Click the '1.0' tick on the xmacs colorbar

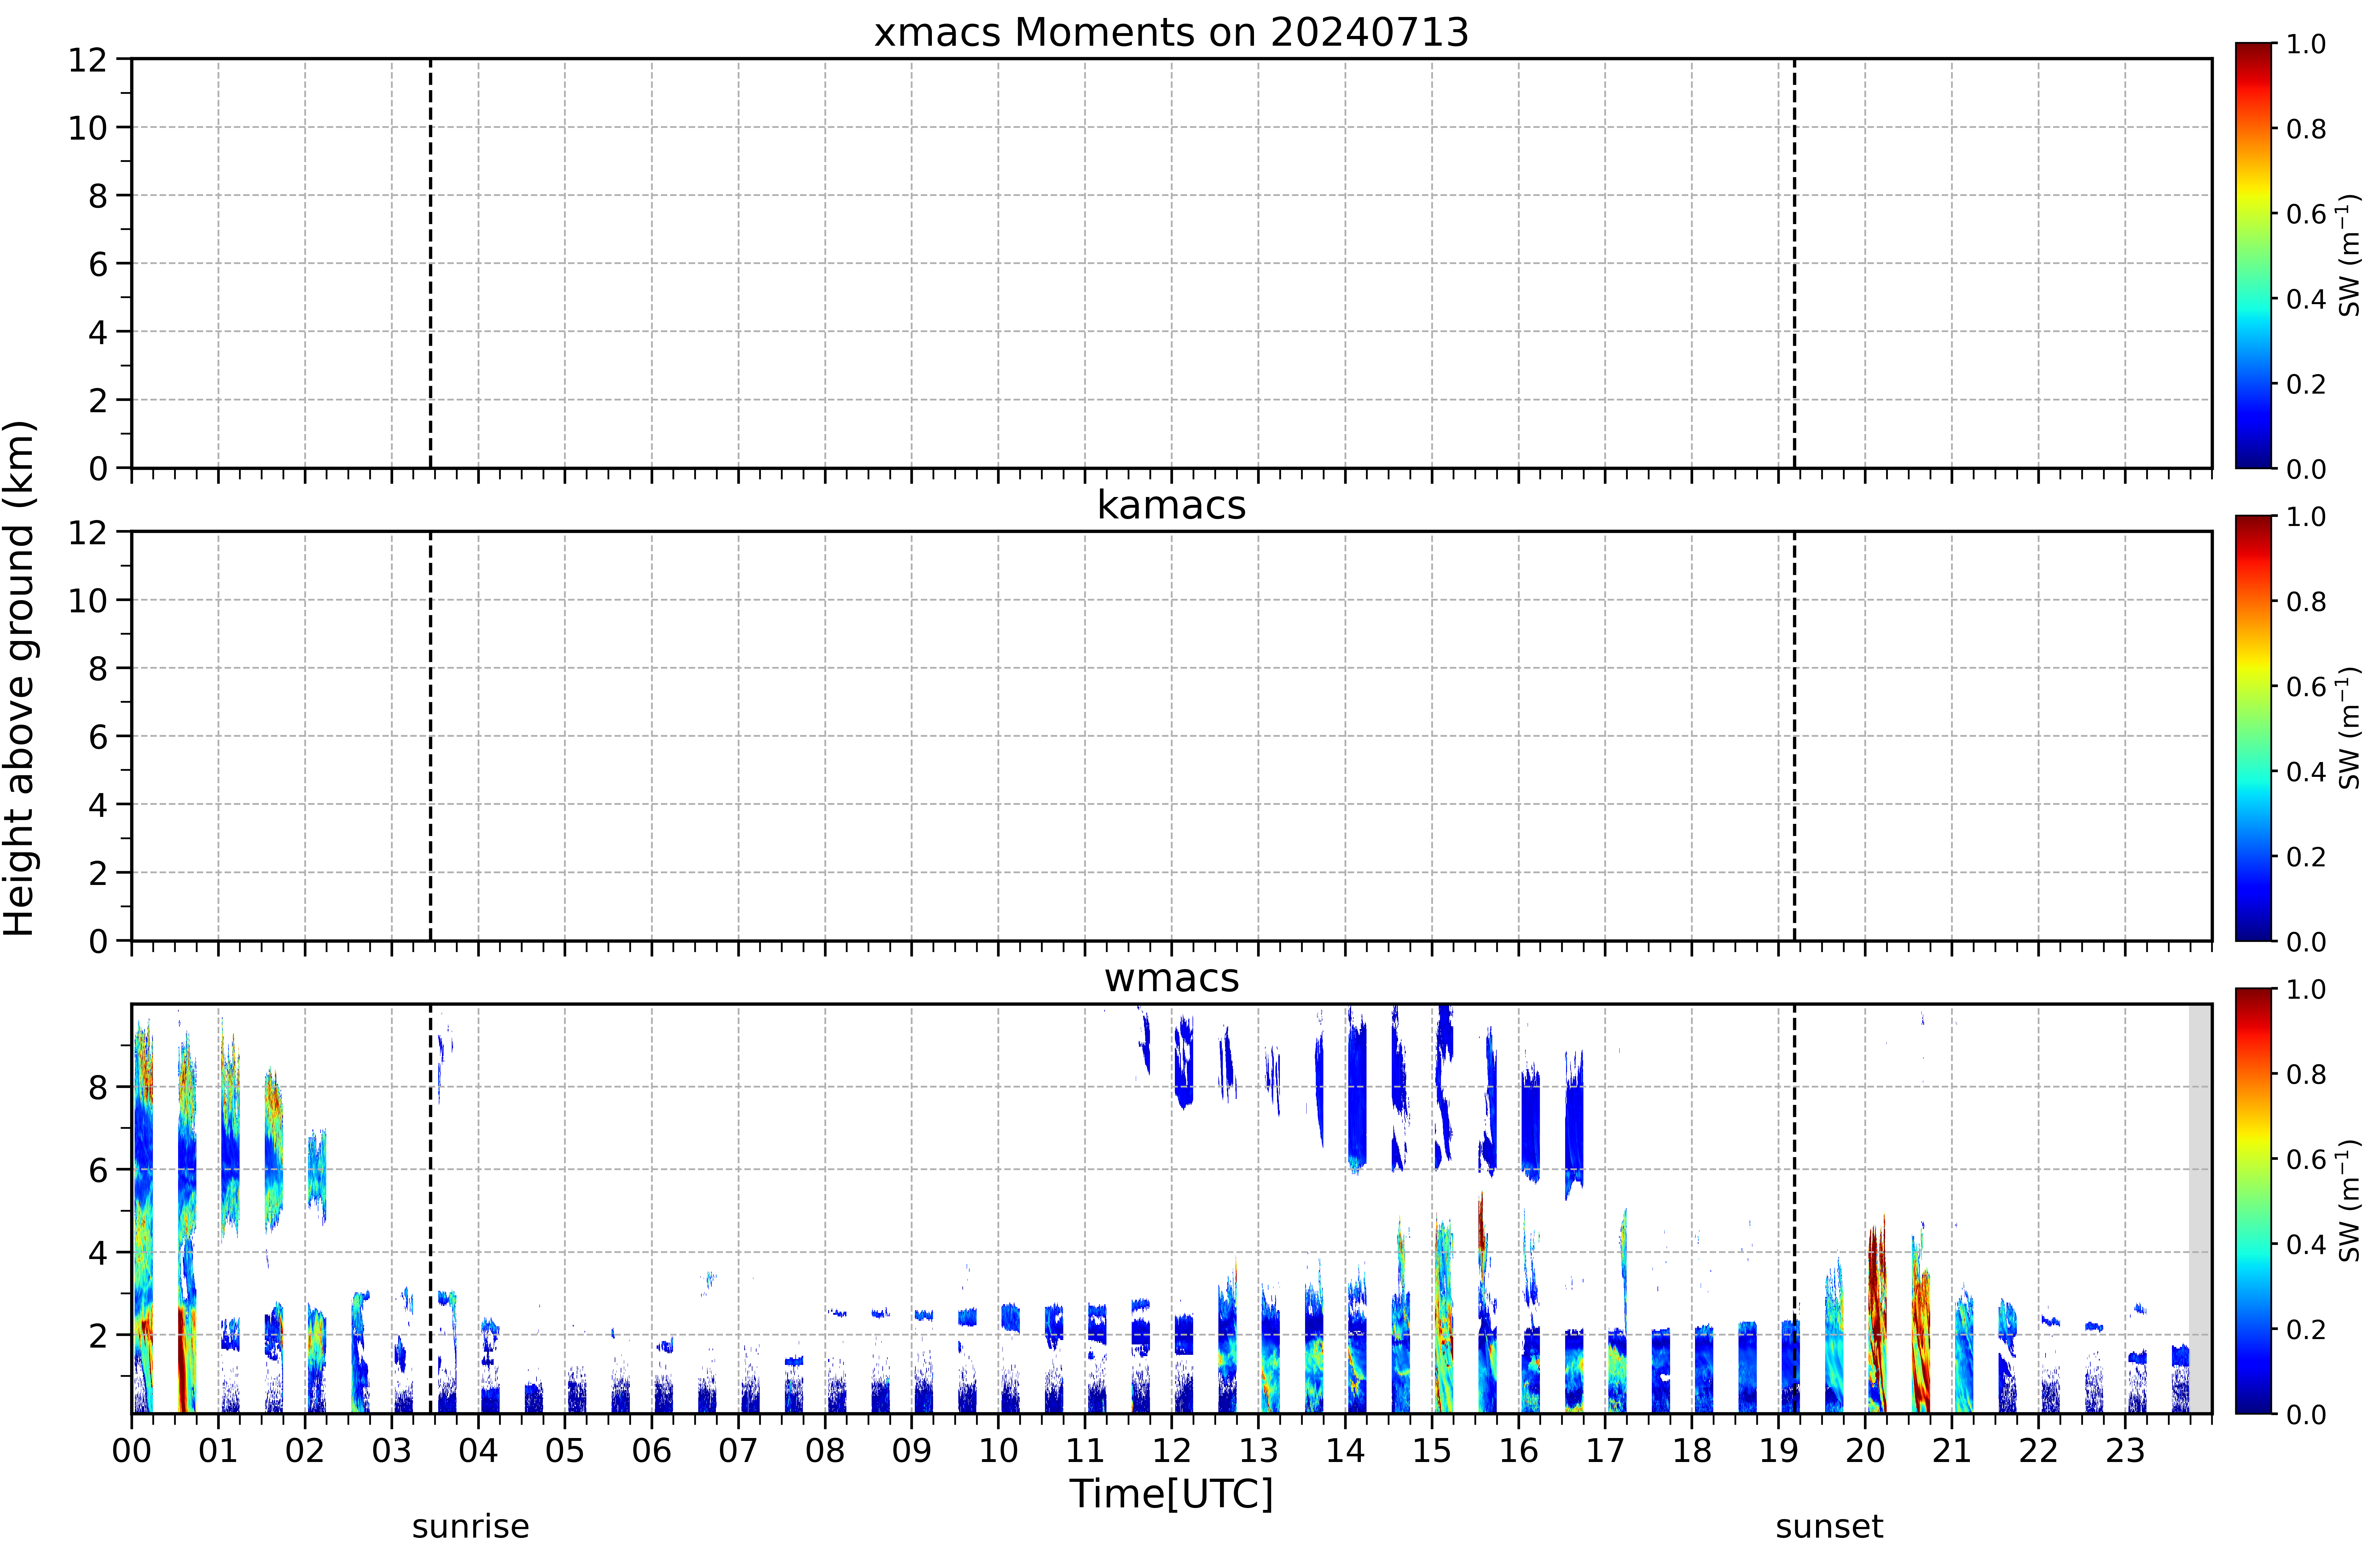(x=2306, y=44)
